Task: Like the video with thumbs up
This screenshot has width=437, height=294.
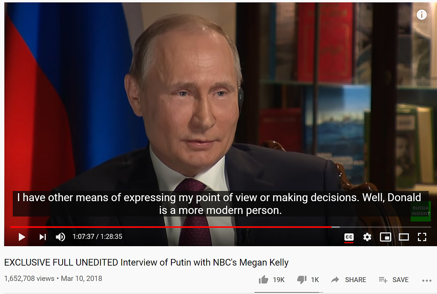Action: pyautogui.click(x=263, y=280)
